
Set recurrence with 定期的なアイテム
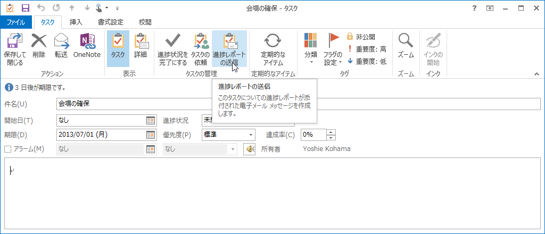point(273,49)
